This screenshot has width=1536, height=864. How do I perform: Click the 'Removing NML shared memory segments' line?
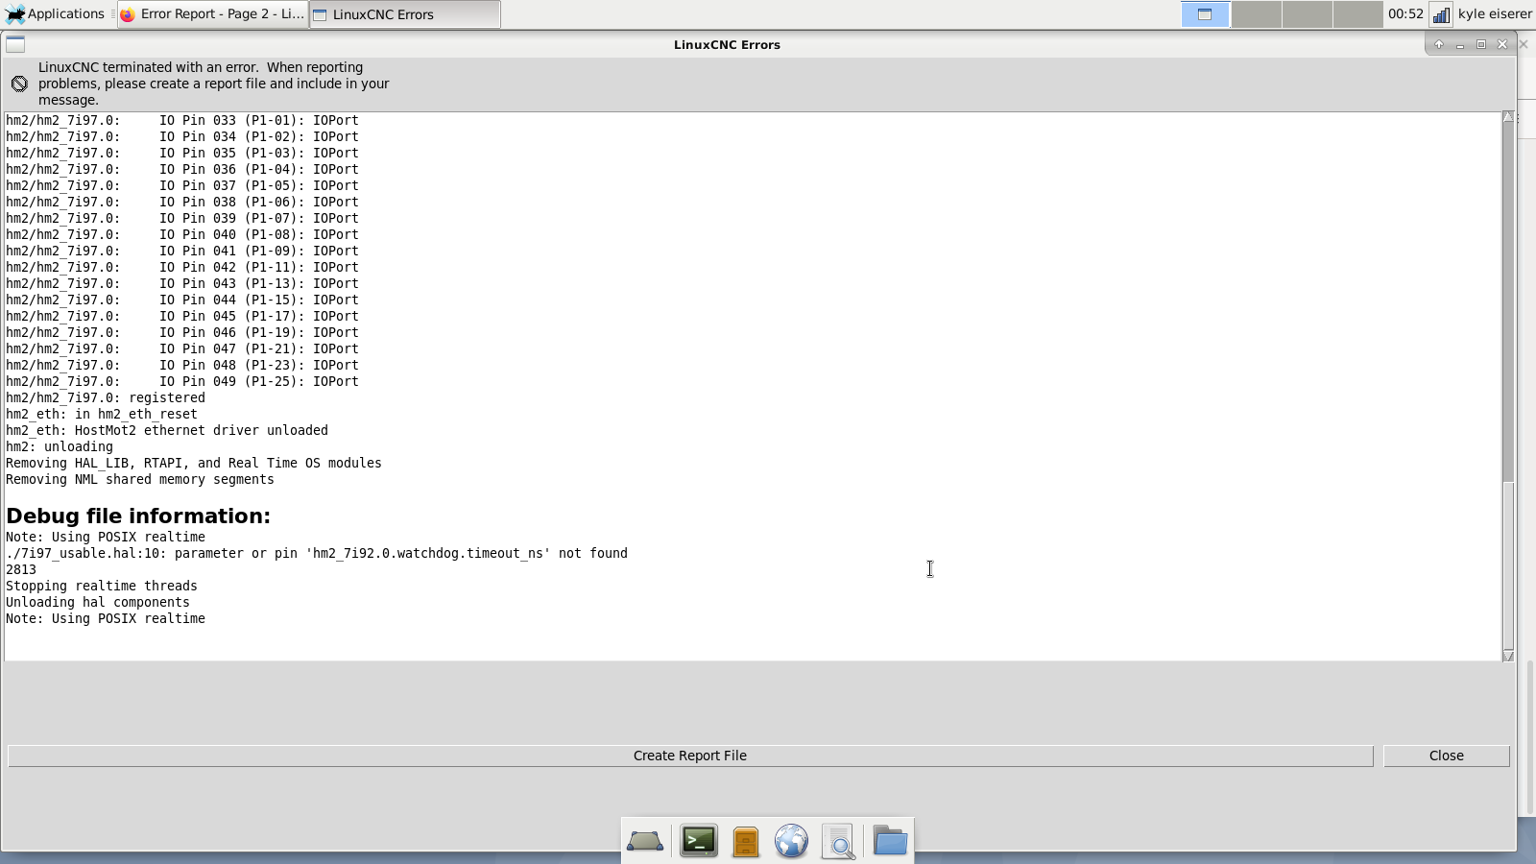click(x=140, y=479)
